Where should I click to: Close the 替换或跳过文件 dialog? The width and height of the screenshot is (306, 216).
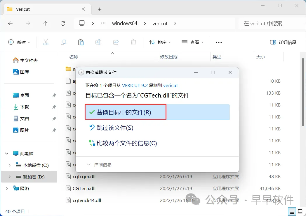click(x=230, y=72)
